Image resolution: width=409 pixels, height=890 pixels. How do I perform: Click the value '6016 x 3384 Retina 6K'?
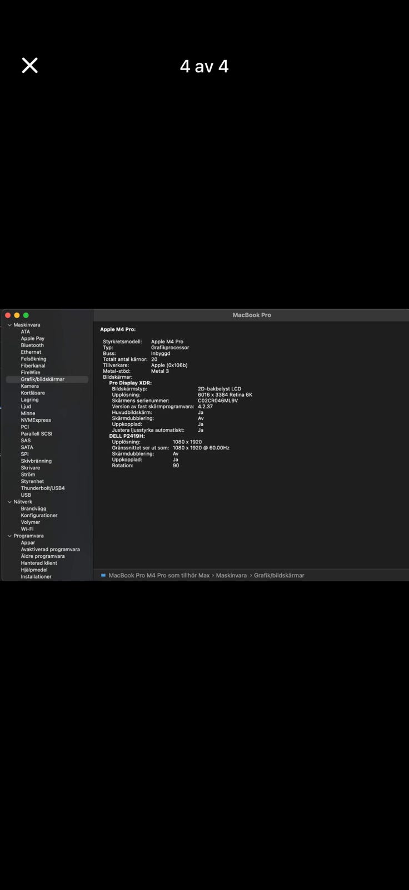225,395
